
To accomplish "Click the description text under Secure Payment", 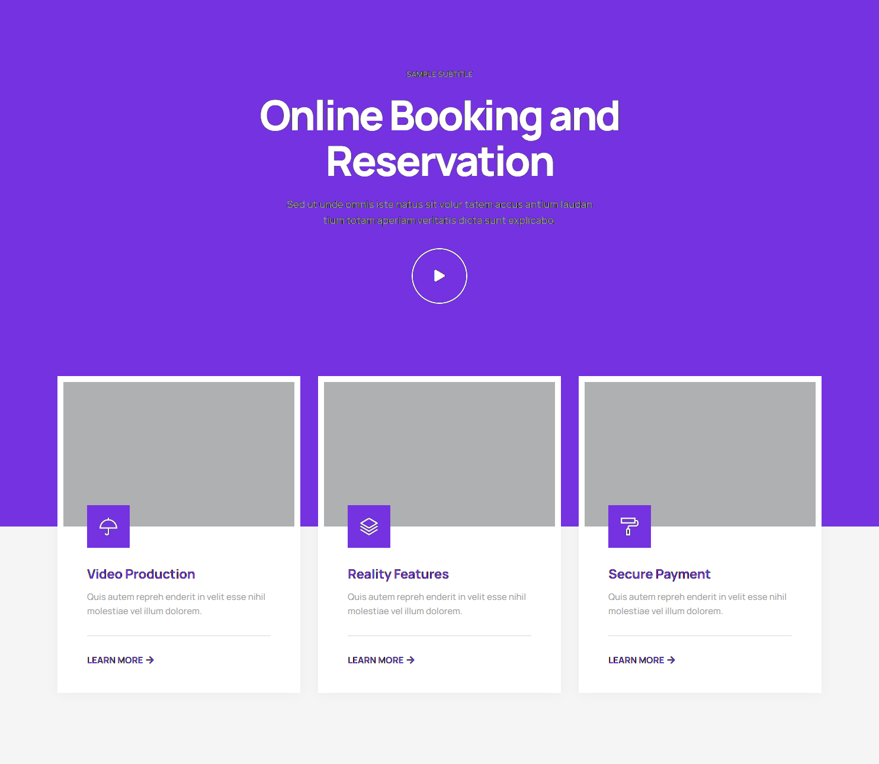I will click(697, 604).
